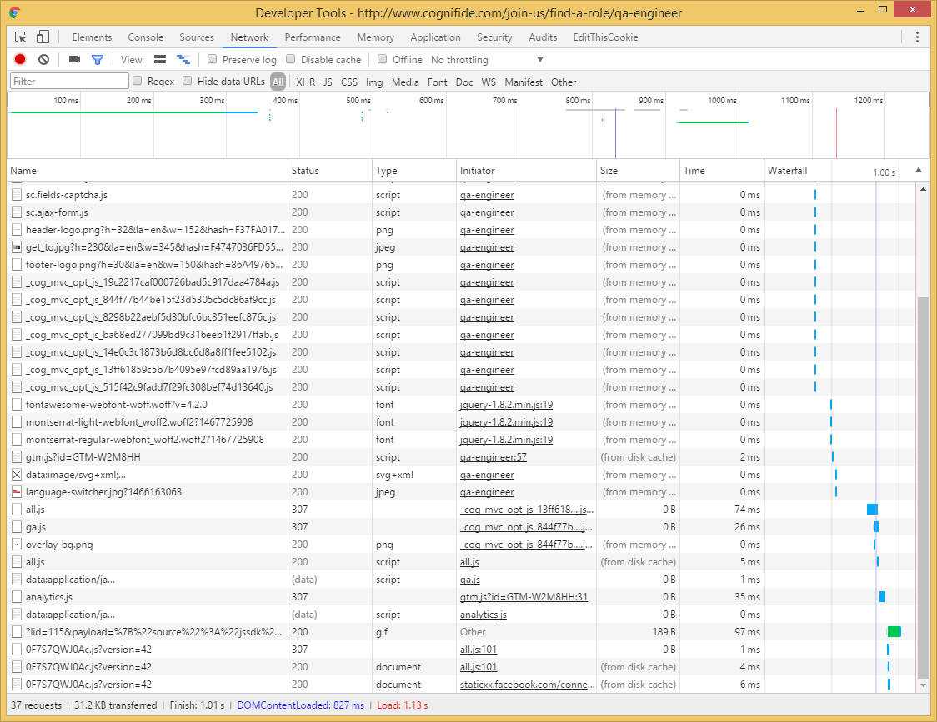Open the DevTools three-dot menu
The image size is (937, 722).
point(917,37)
